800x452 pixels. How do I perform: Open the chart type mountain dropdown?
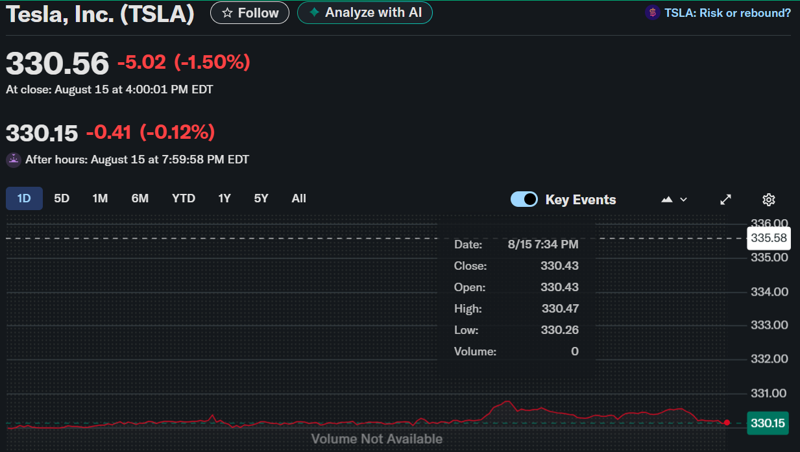674,200
